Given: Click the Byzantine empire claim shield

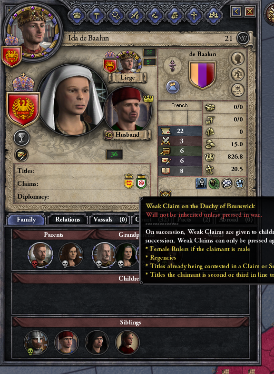Looking at the screenshot, I should pyautogui.click(x=129, y=181).
